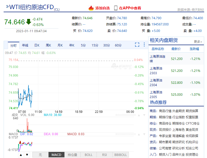Switch to the 日K chart tab
The width and height of the screenshot is (207, 158).
click(37, 45)
